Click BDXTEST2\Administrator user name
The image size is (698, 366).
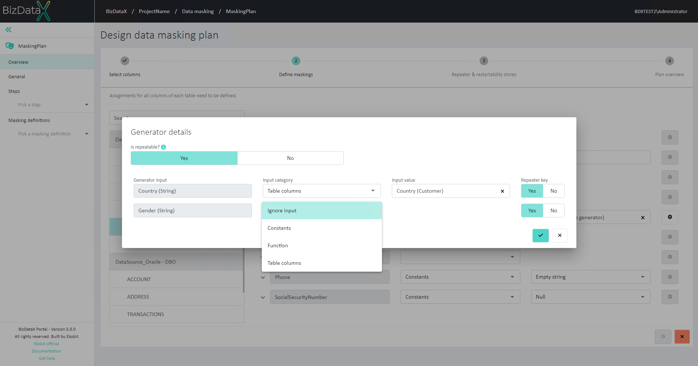[x=661, y=11]
